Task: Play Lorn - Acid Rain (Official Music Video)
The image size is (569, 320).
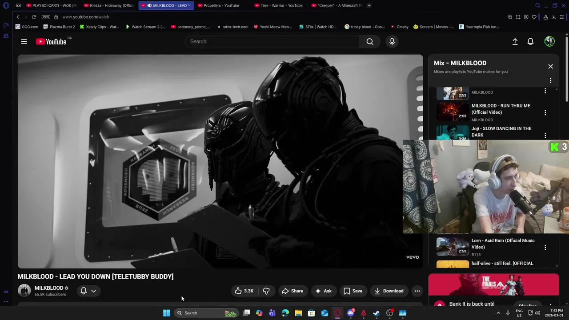Action: [503, 244]
